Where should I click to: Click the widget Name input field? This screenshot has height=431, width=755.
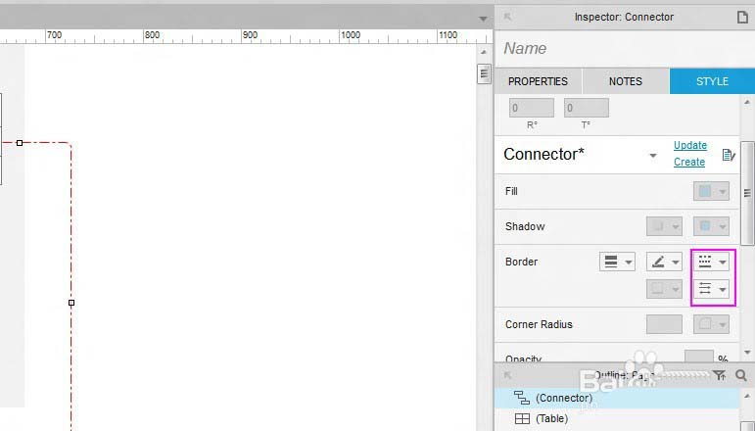pyautogui.click(x=625, y=49)
